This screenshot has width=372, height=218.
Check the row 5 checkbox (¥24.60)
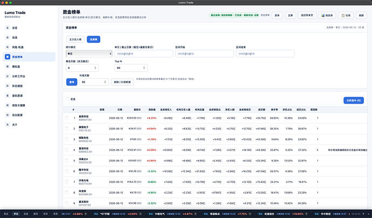(67, 160)
